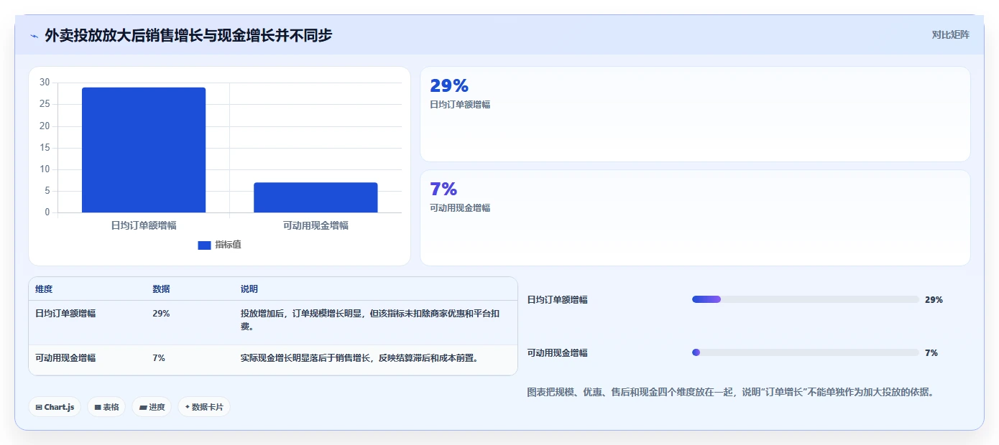This screenshot has width=999, height=445.
Task: Click the 进度 tag chip
Action: 152,407
